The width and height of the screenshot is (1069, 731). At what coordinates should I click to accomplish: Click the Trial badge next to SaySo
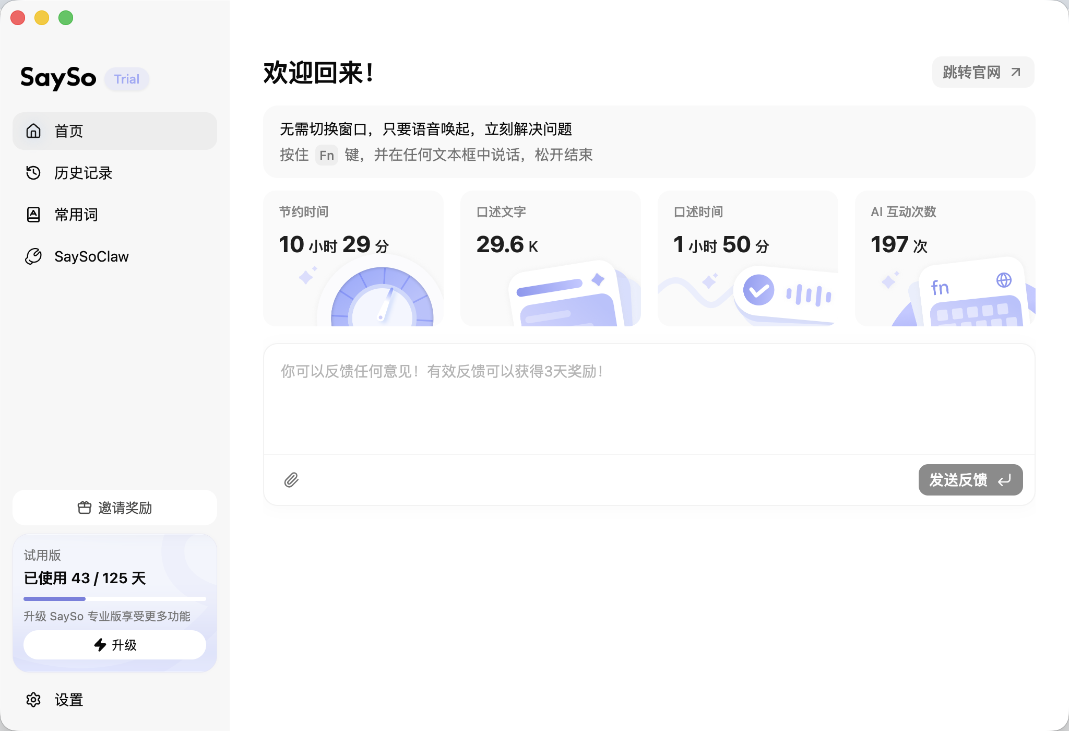pyautogui.click(x=127, y=79)
